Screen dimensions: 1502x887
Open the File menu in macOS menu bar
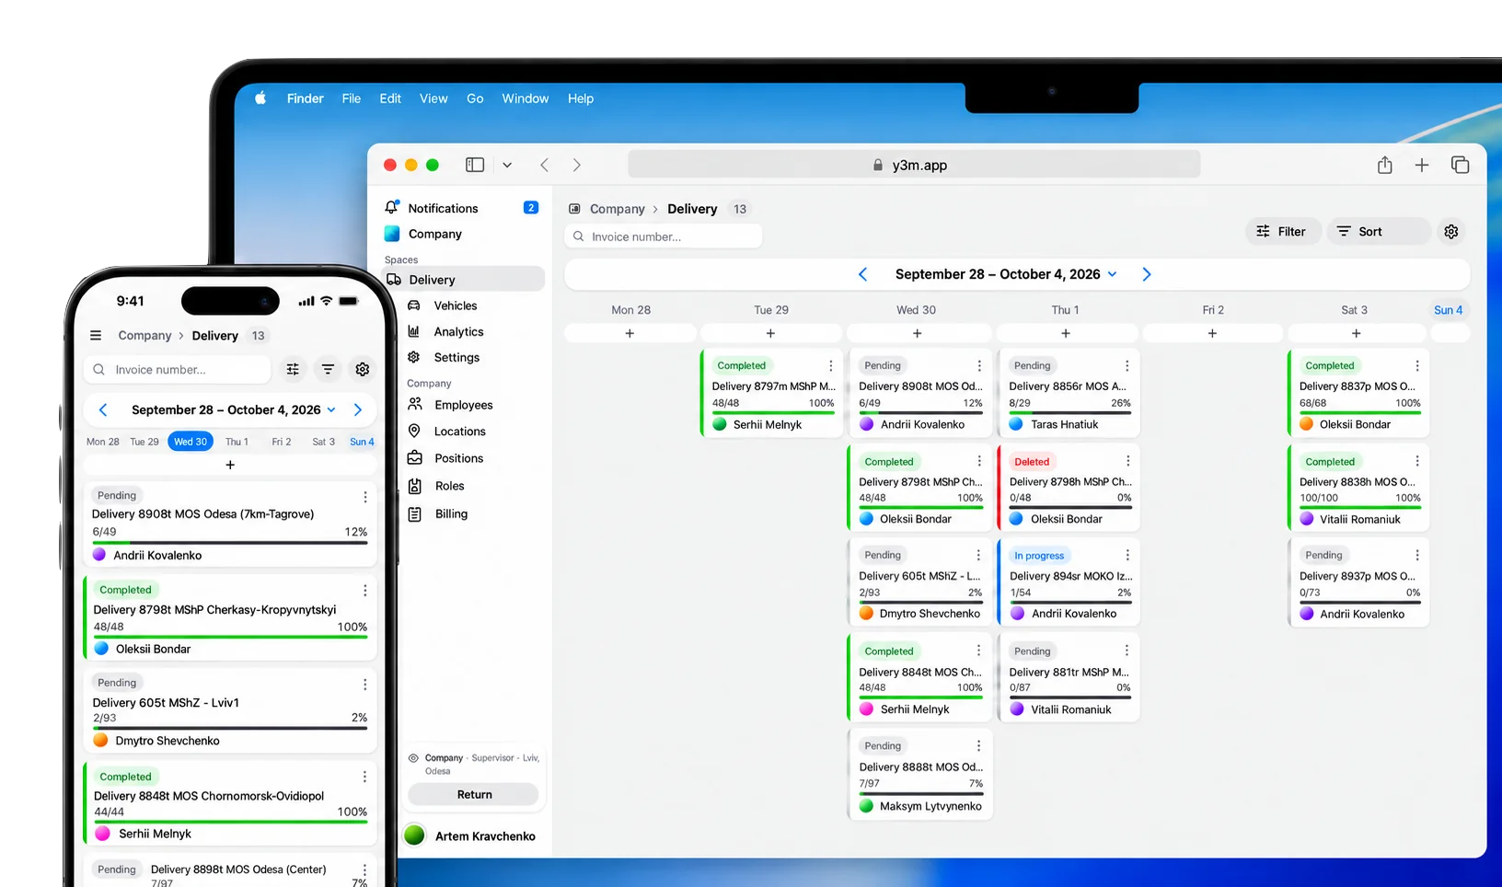click(x=352, y=98)
